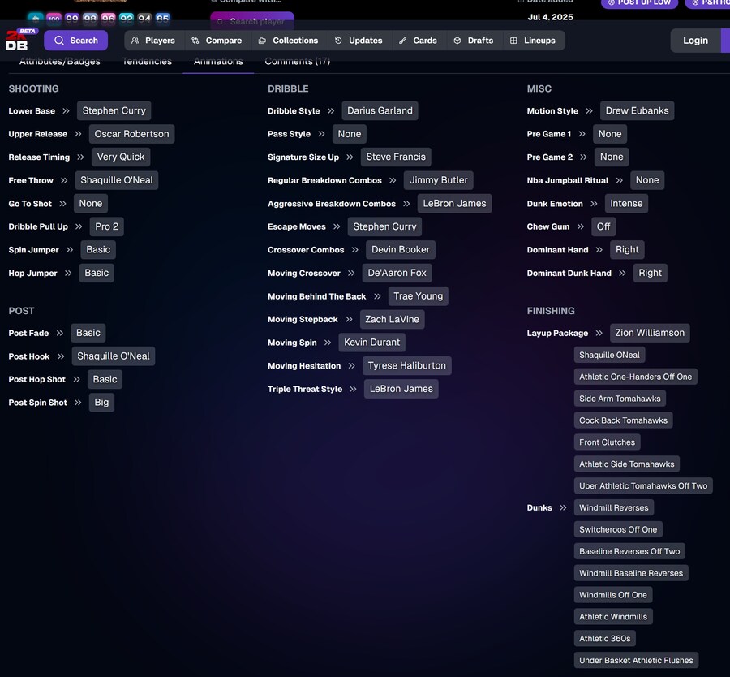This screenshot has width=730, height=677.
Task: Open the Comments (17) tab
Action: (298, 62)
